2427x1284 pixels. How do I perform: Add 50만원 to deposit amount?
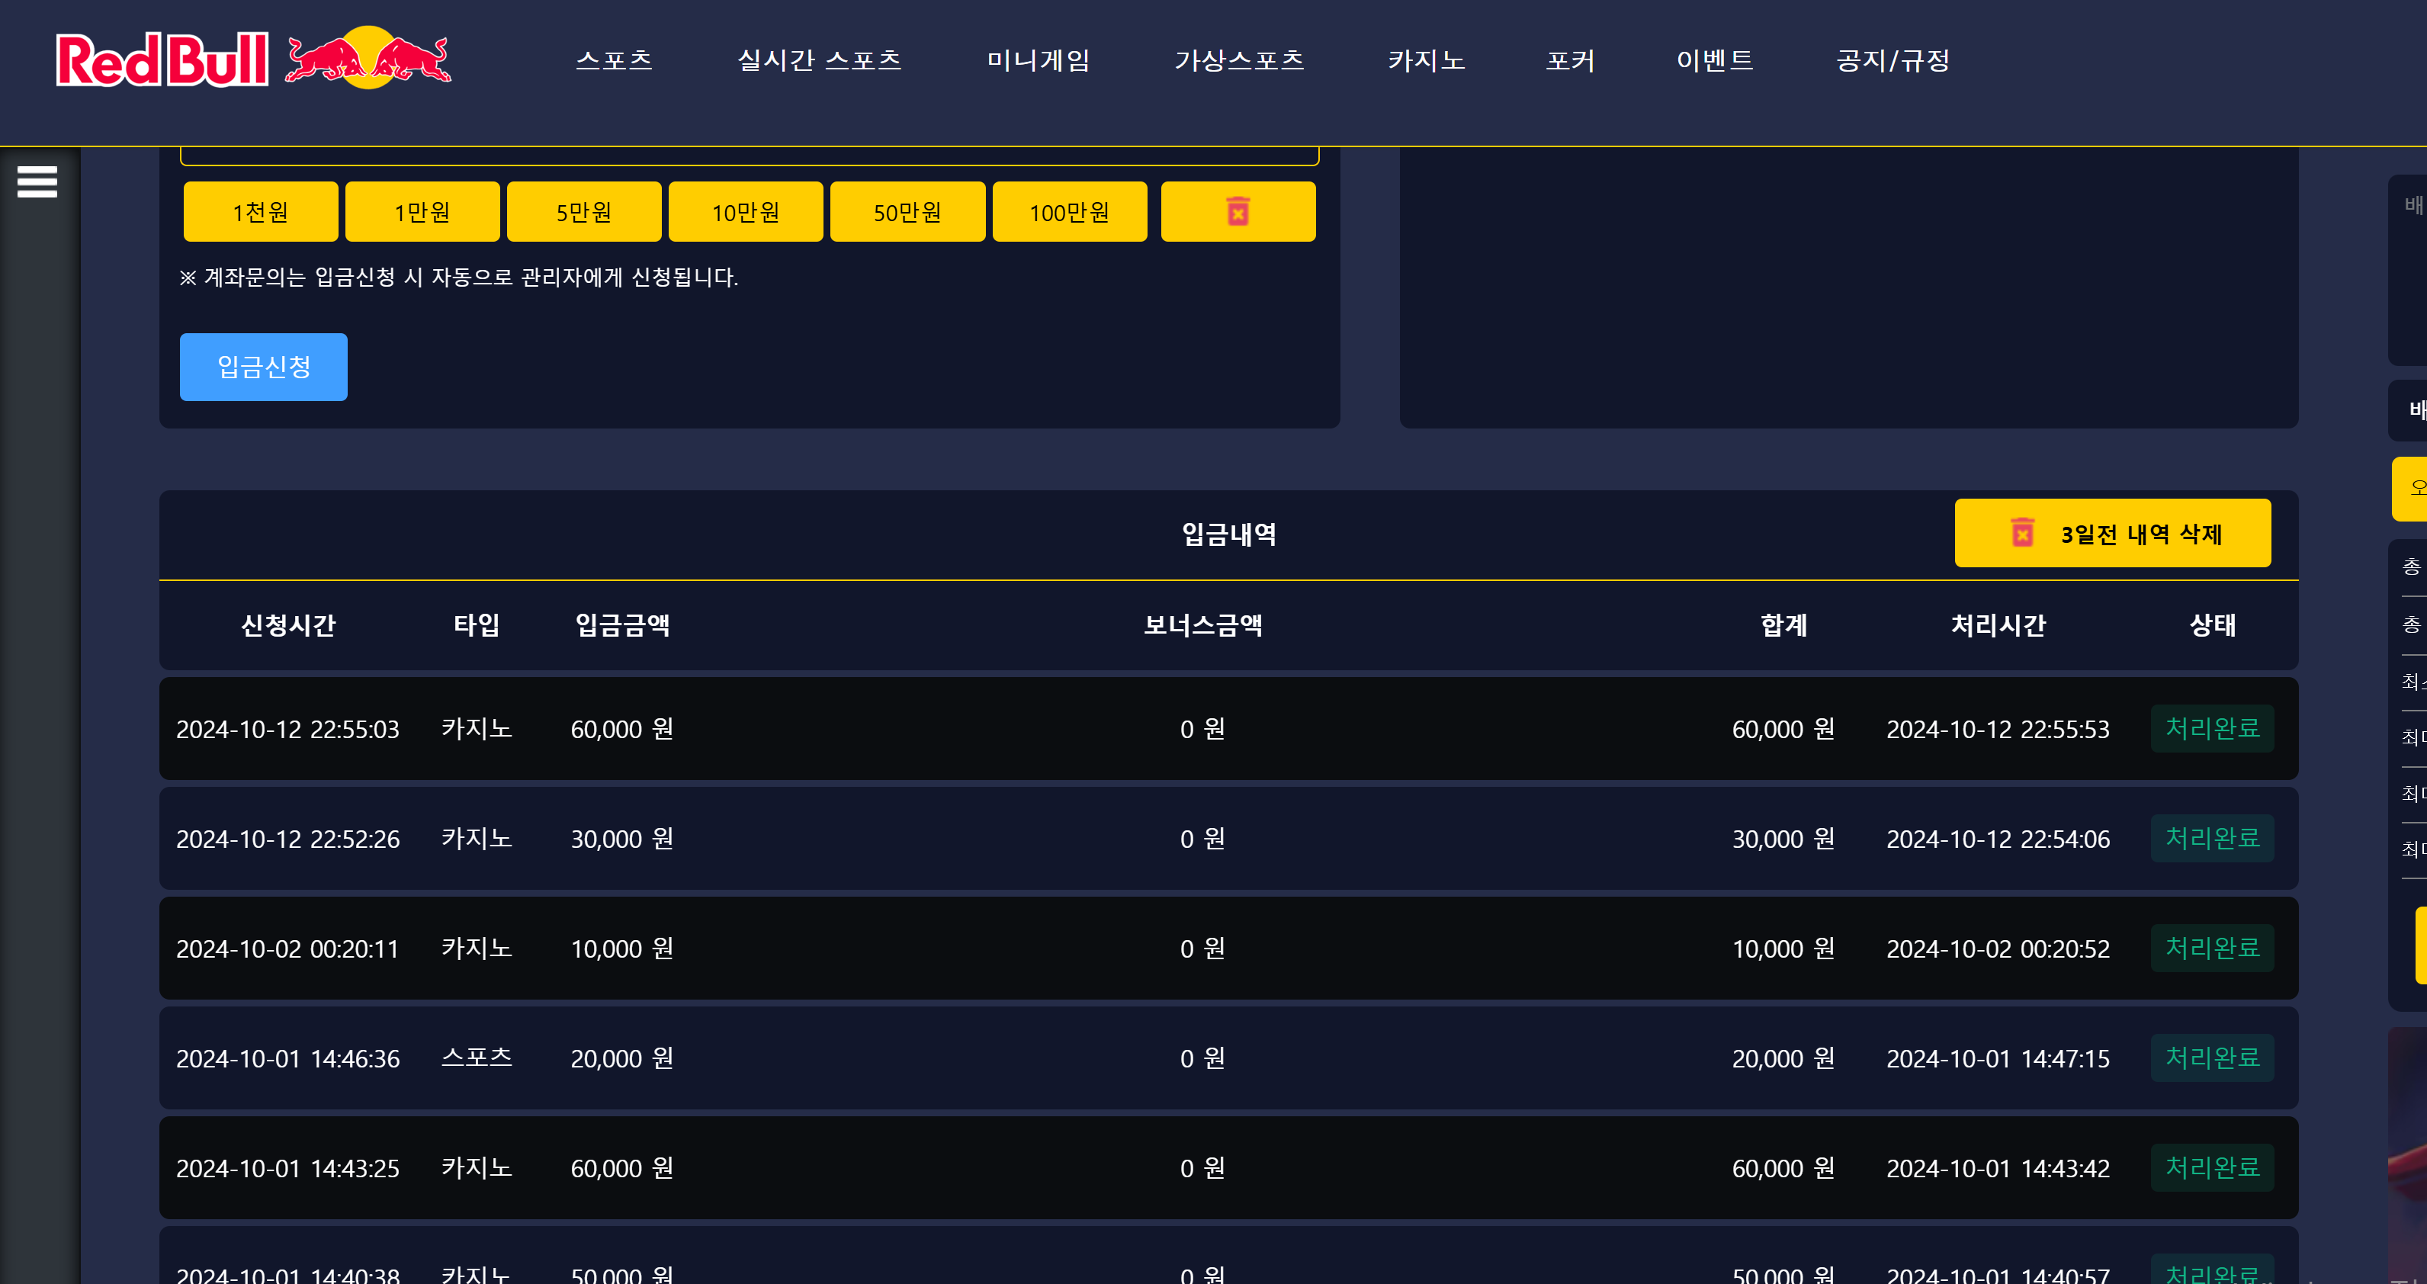click(x=907, y=212)
